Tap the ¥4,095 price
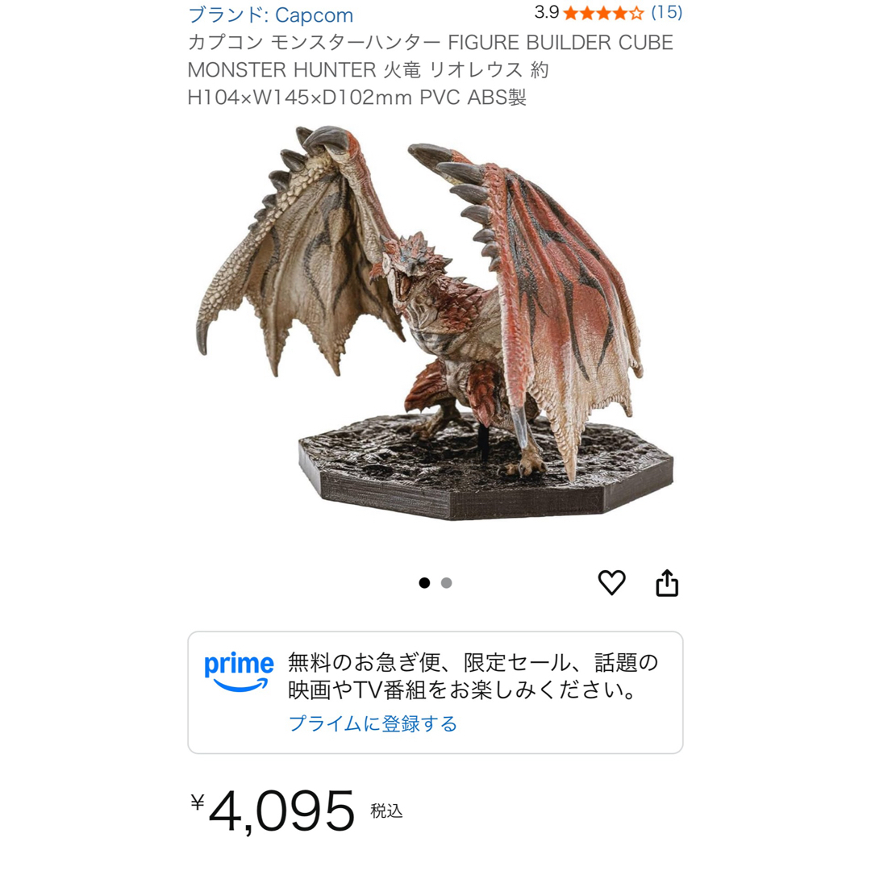This screenshot has height=871, width=871. pos(273,811)
